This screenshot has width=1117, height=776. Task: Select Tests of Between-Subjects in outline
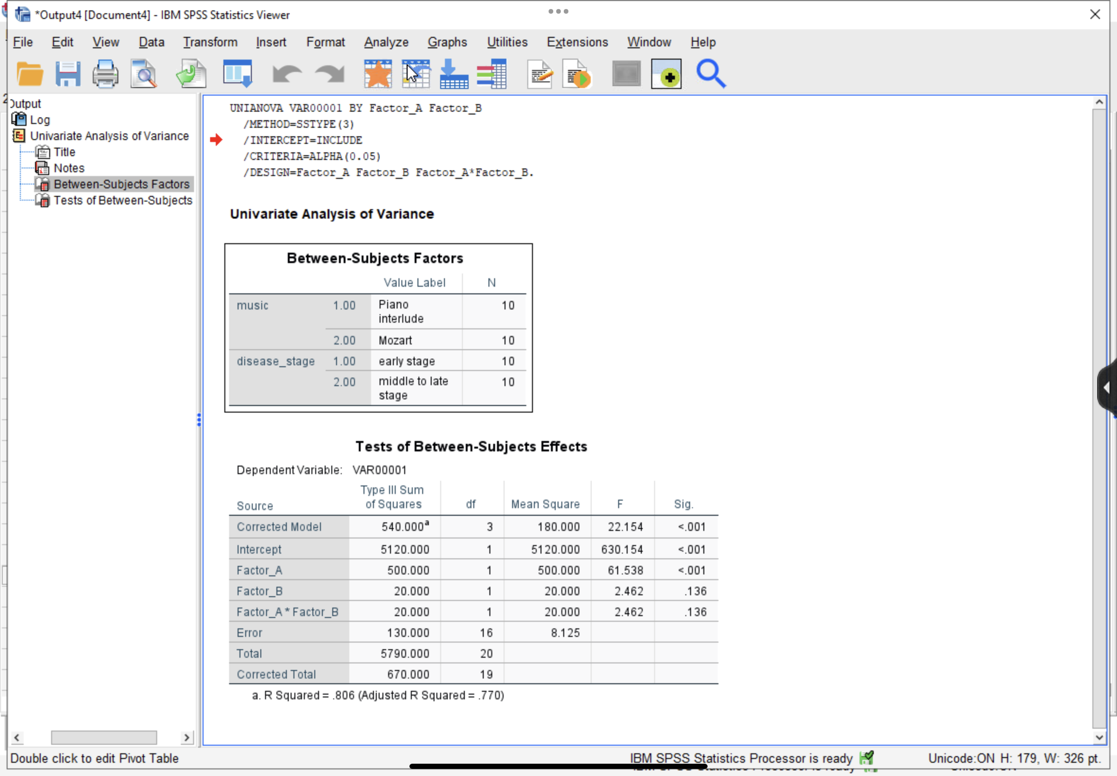(123, 200)
